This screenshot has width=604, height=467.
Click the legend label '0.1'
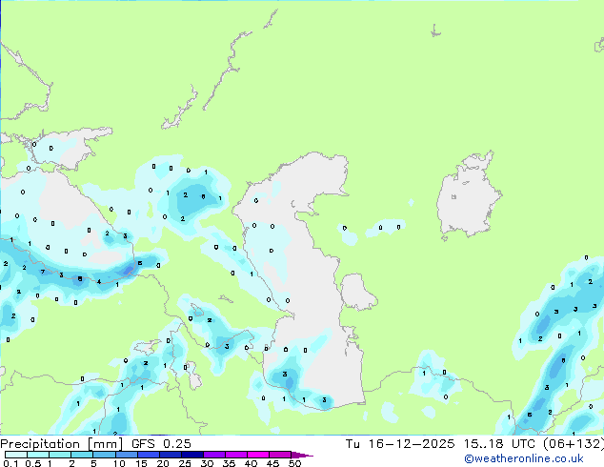coord(10,463)
